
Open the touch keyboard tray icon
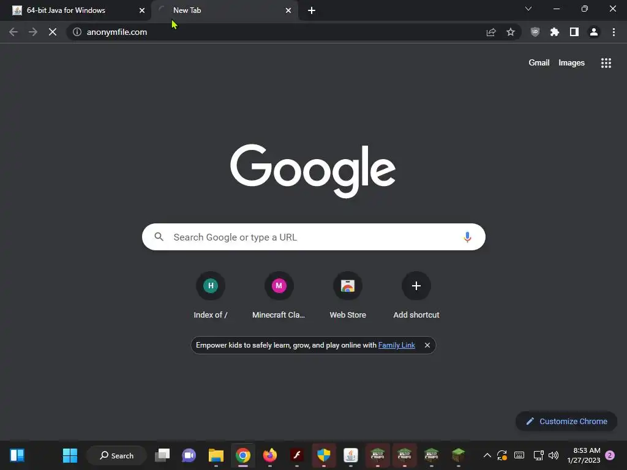pos(519,455)
